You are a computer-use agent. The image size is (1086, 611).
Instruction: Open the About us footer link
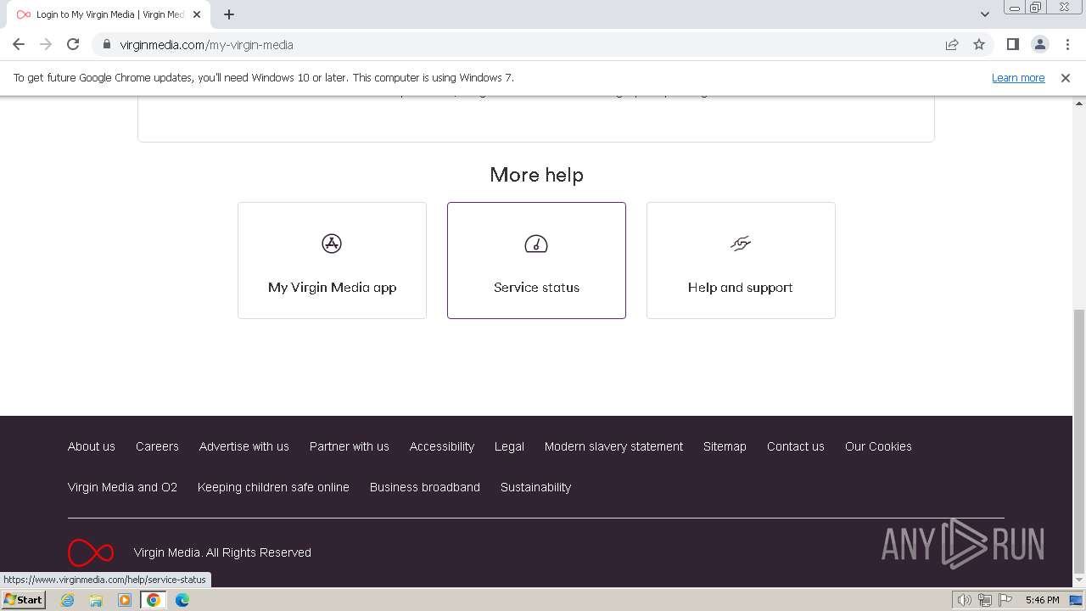(x=92, y=446)
